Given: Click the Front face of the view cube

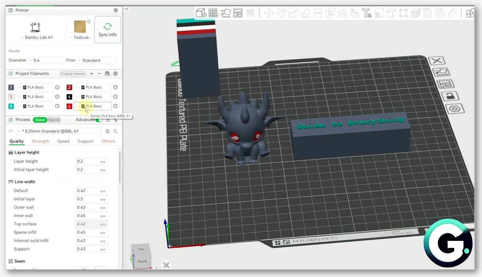Looking at the screenshot, I should pos(142,261).
